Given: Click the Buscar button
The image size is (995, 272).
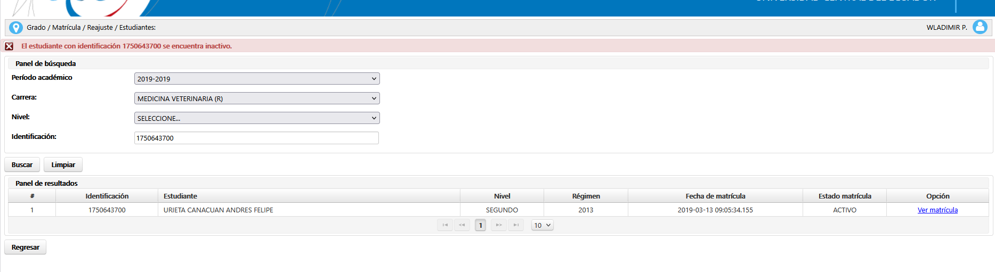Looking at the screenshot, I should click(x=22, y=165).
